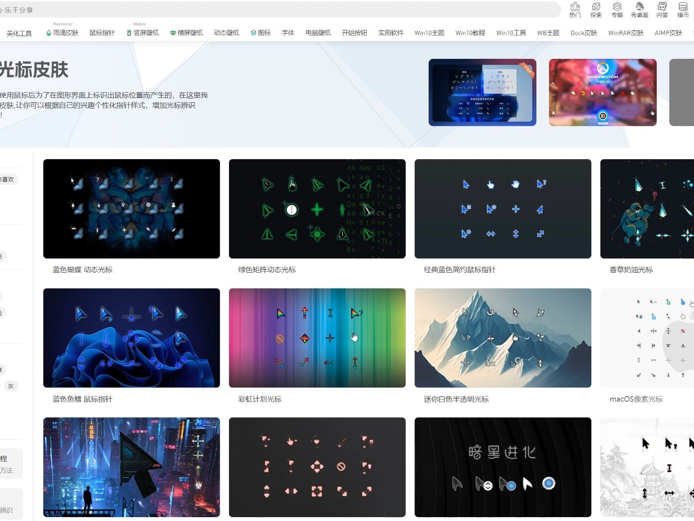
Task: Open 迷你白色半透明光标 preview image
Action: tap(503, 338)
